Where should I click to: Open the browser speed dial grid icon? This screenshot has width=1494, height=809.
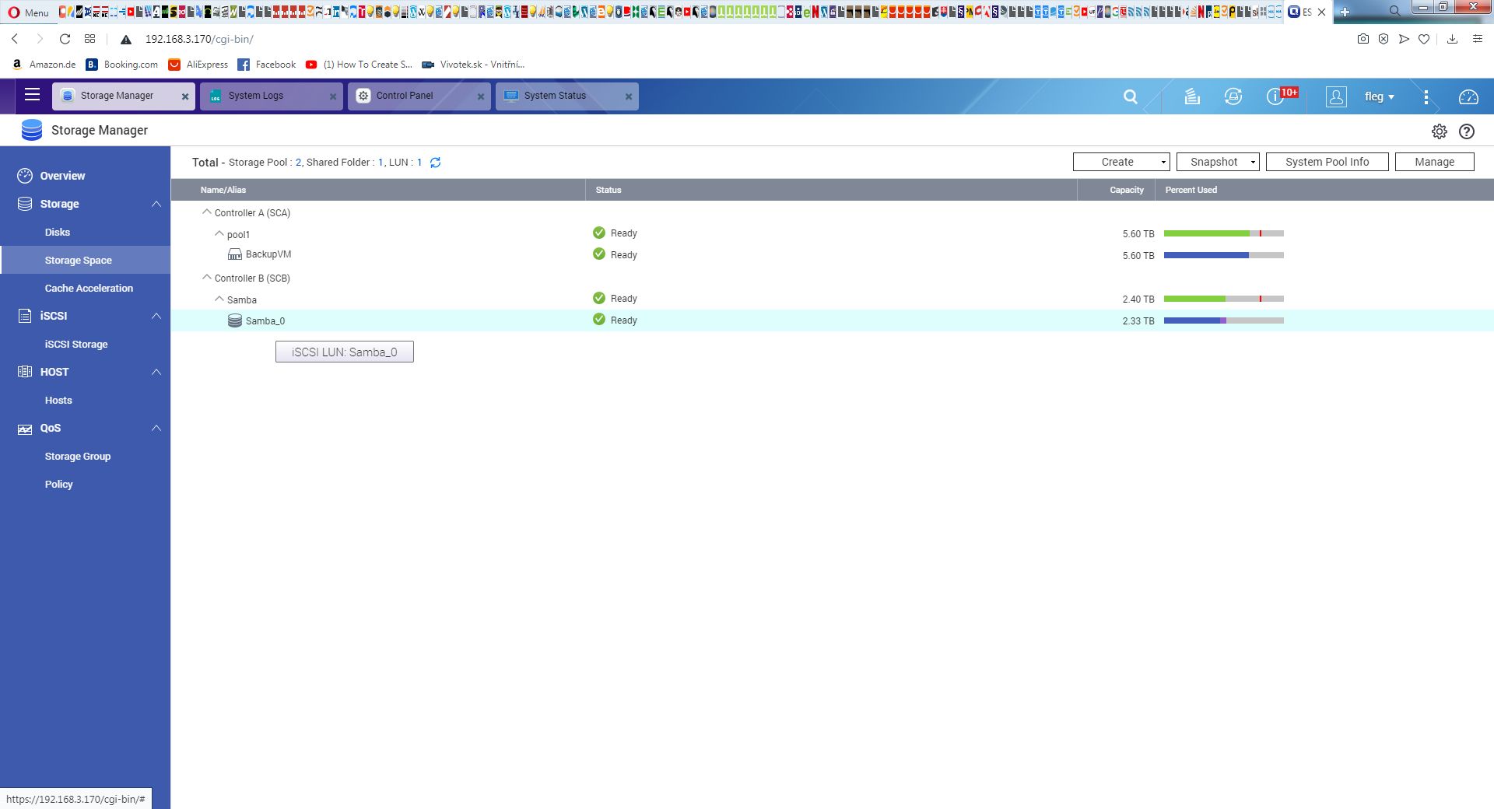coord(90,39)
